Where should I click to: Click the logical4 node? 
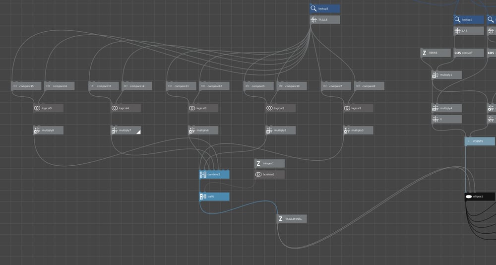pyautogui.click(x=126, y=108)
